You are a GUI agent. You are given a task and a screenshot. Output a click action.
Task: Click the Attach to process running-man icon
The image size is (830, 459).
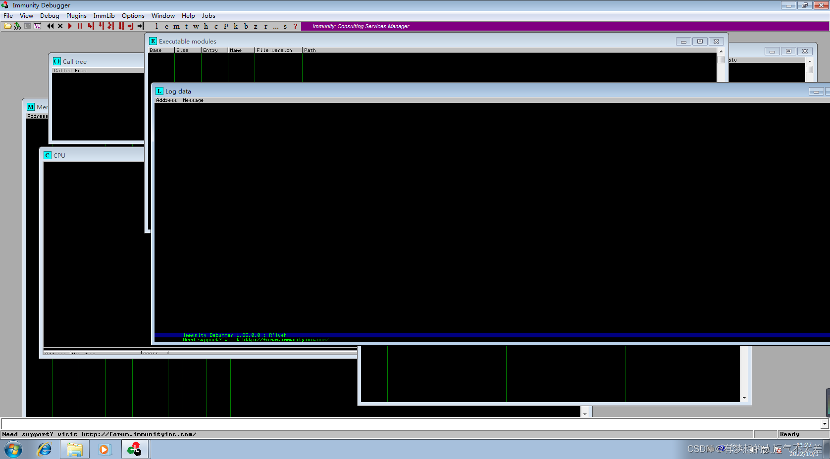[17, 26]
